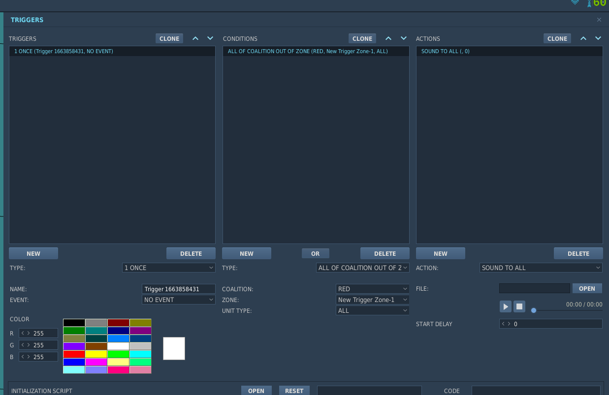Select the SOUND TO ALL action list entry
Screen dimensions: 609x395
pos(510,51)
